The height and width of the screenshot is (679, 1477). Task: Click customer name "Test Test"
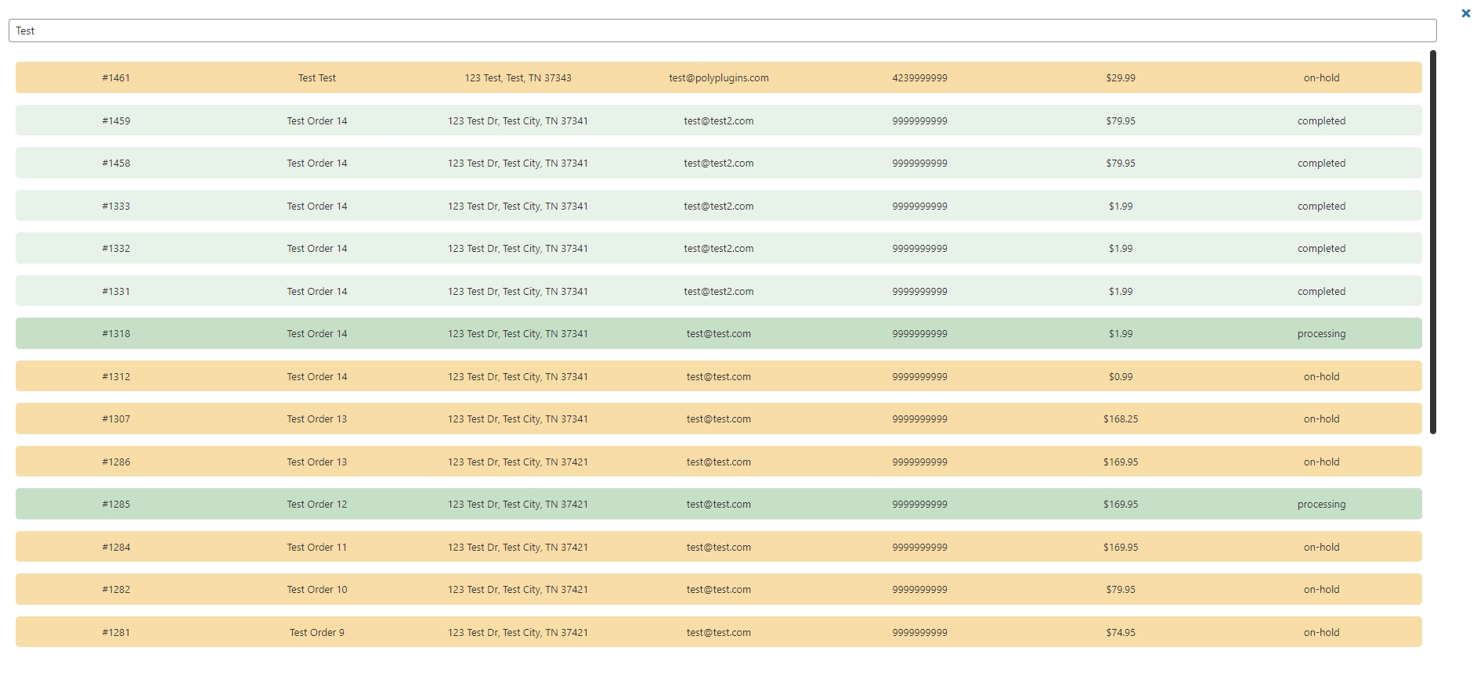tap(317, 77)
